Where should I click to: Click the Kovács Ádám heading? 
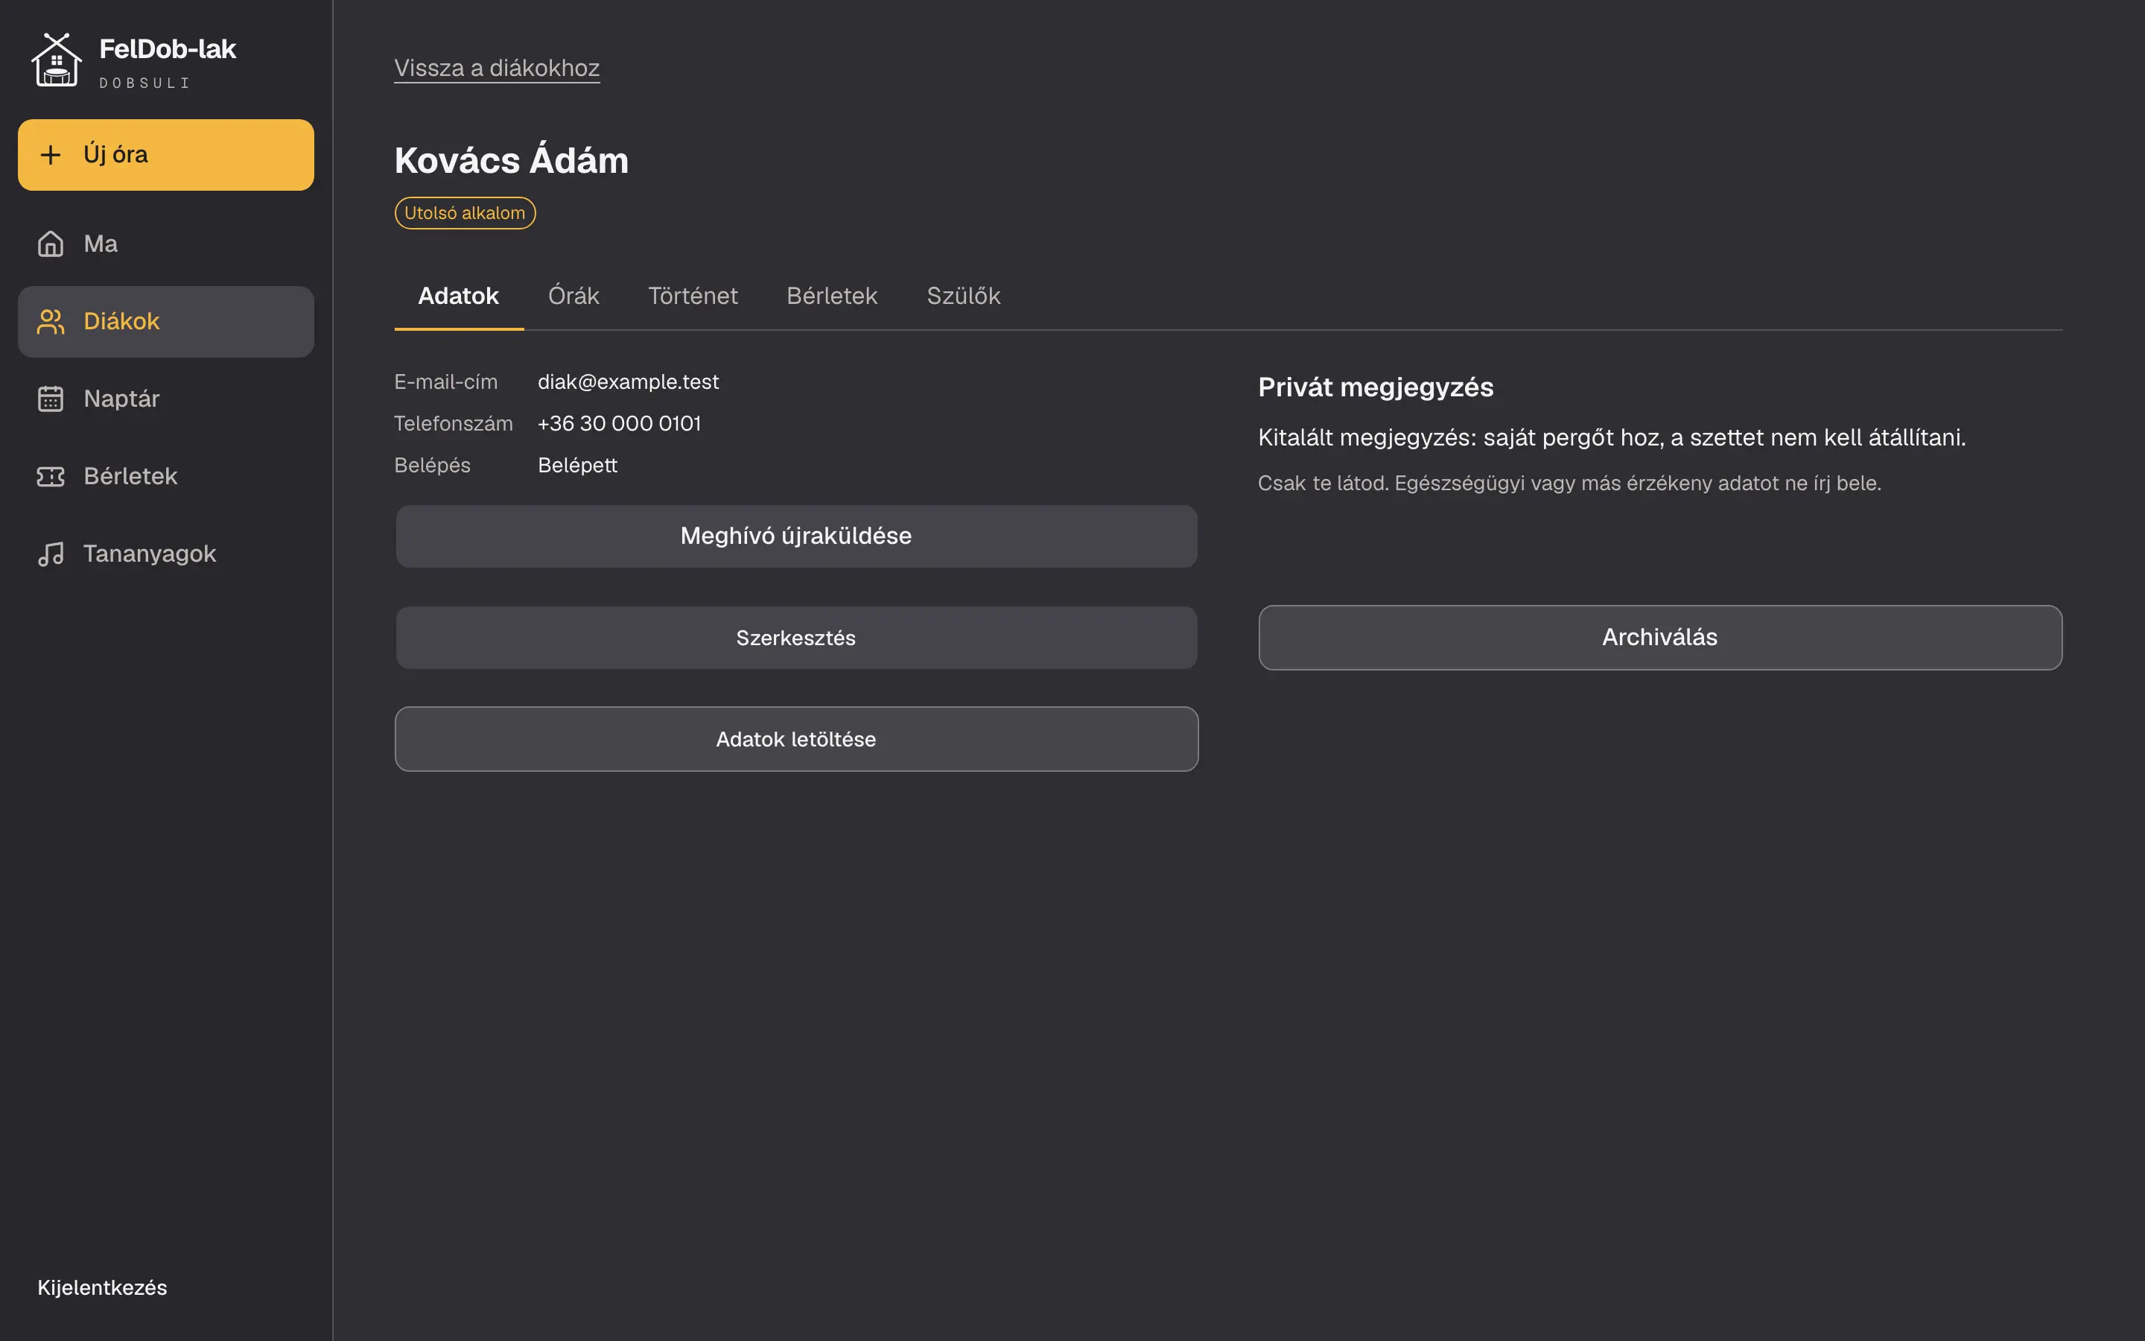tap(512, 160)
